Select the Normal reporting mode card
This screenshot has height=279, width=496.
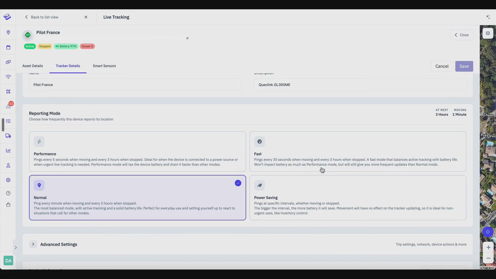137,198
